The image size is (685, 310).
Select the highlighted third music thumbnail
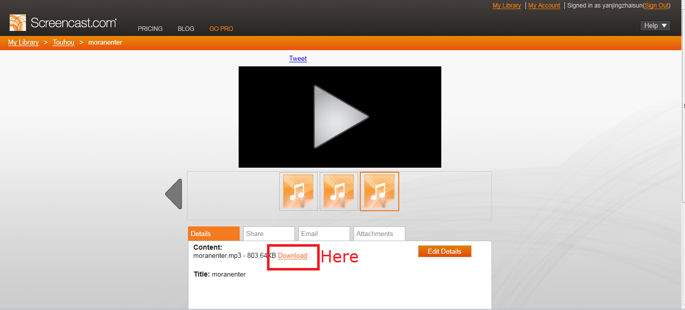point(379,191)
